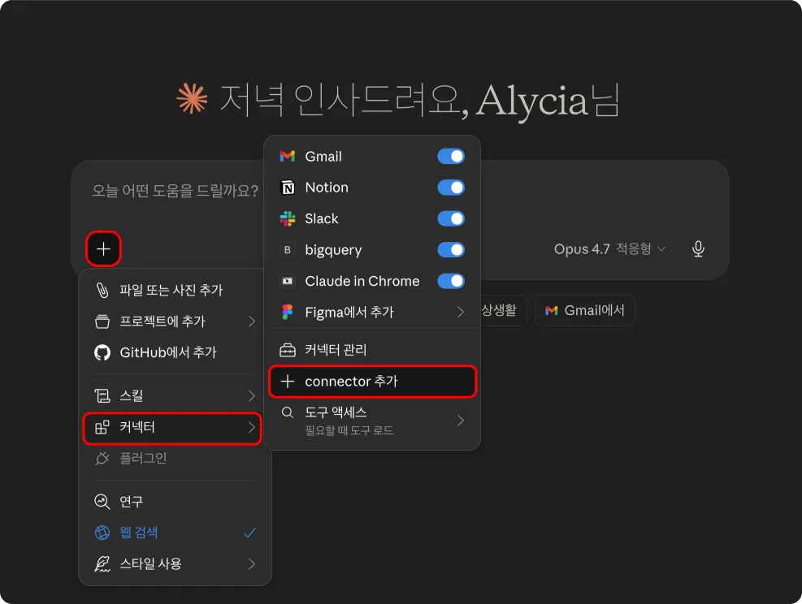Viewport: 802px width, 604px height.
Task: Expand the Figma에서 추가 chevron
Action: point(461,313)
